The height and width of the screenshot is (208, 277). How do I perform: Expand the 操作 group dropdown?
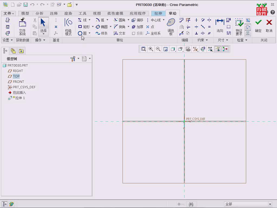click(40, 40)
